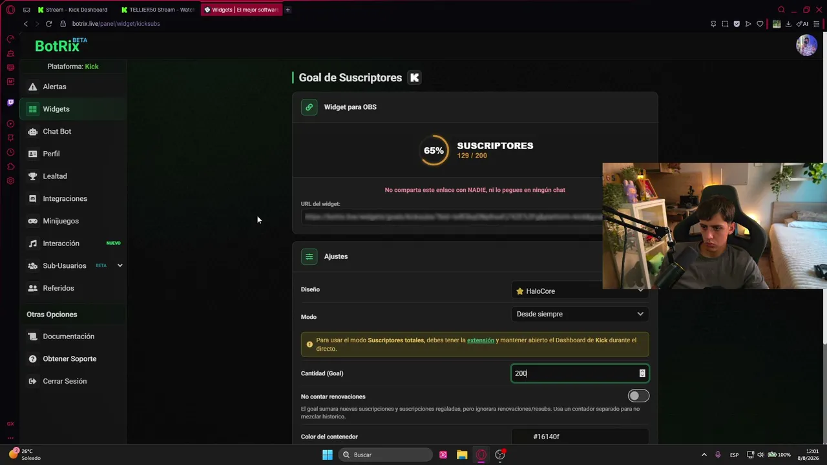Click the Obtener Soporte question mark icon
Image resolution: width=827 pixels, height=465 pixels.
coord(32,359)
